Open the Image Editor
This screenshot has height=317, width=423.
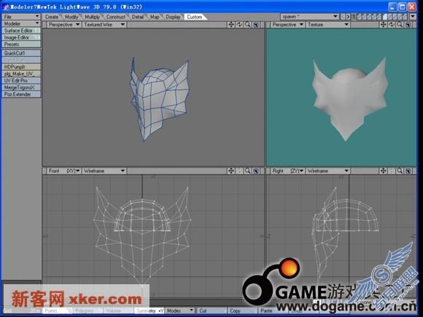tap(21, 38)
